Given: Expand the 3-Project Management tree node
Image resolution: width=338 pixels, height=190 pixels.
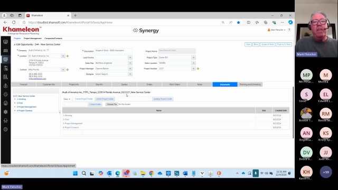Looking at the screenshot, I should click(x=15, y=107).
